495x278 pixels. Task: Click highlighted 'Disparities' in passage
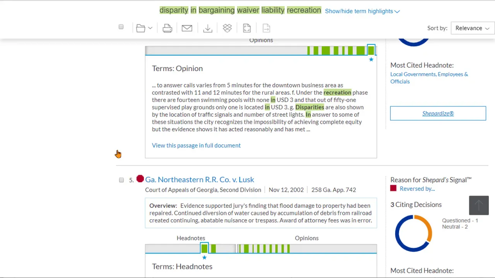coord(310,107)
